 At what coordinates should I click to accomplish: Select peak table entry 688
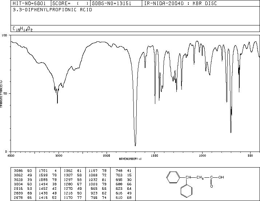click(124, 184)
